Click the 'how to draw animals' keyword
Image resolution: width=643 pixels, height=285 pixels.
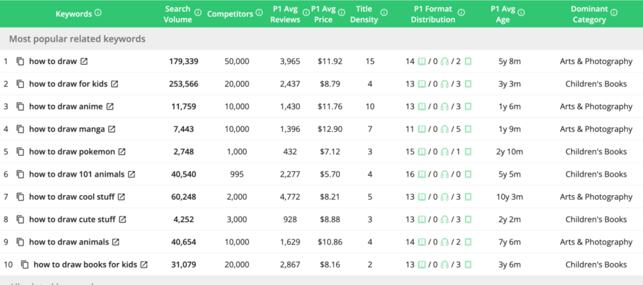[x=69, y=242]
